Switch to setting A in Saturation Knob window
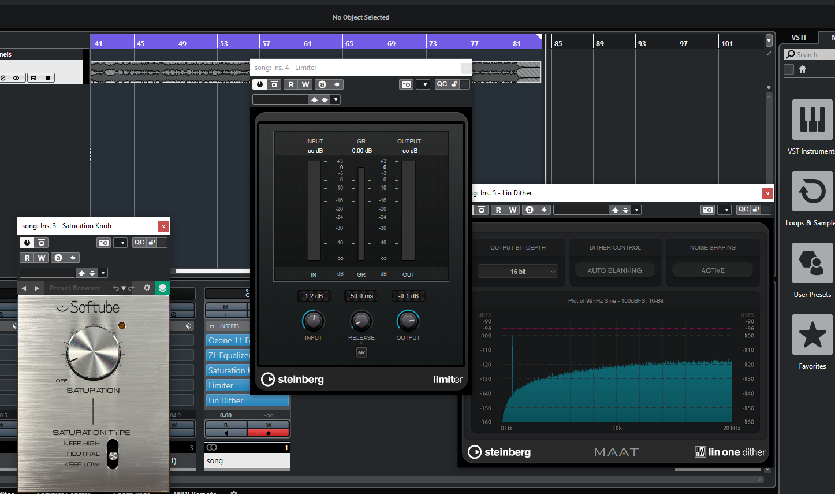The image size is (835, 494). tap(58, 258)
